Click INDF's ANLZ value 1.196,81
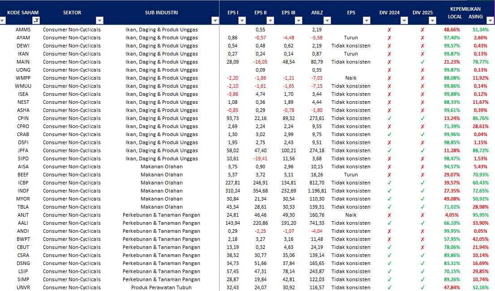Screen dimensions: 495x291 (x=317, y=191)
